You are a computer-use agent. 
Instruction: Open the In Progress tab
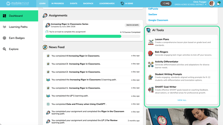click(x=58, y=3)
